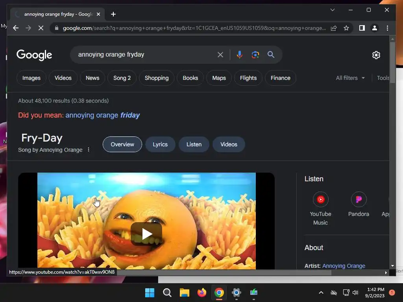Screen dimensions: 403x302
Task: Click the page vertical scrollbar
Action: [392, 63]
